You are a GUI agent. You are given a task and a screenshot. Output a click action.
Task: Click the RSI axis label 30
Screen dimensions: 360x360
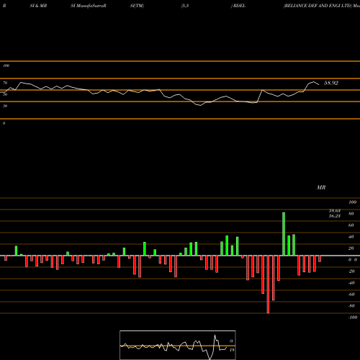pos(5,106)
